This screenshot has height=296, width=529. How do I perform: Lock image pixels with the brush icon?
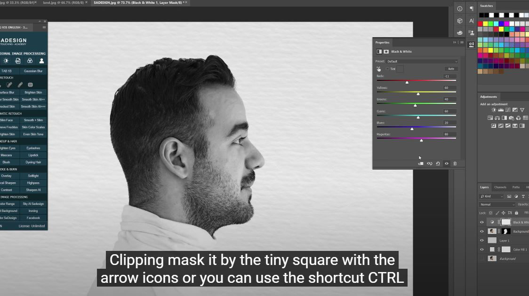coord(497,213)
